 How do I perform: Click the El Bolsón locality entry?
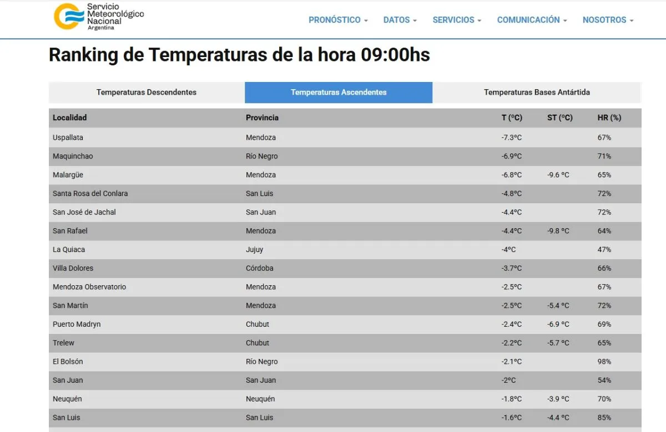click(x=68, y=362)
